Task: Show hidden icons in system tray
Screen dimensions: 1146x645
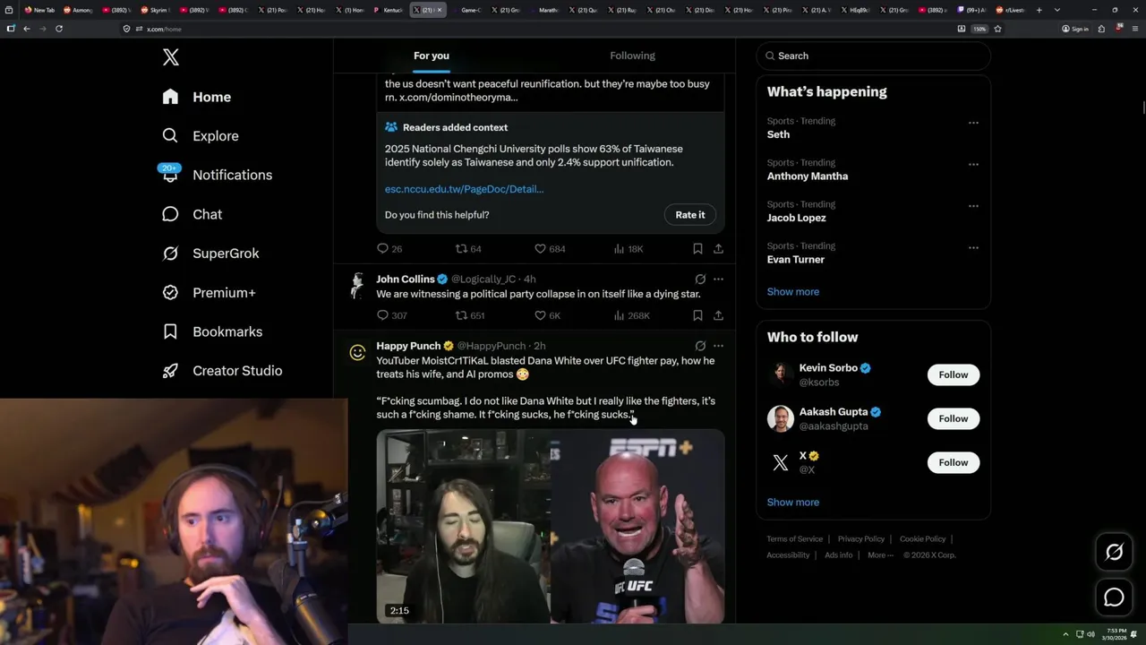Action: 1065,634
